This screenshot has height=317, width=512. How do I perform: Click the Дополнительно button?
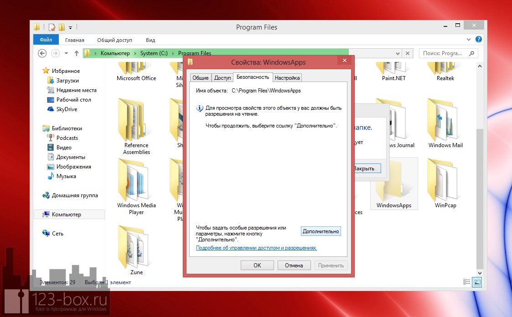[321, 231]
